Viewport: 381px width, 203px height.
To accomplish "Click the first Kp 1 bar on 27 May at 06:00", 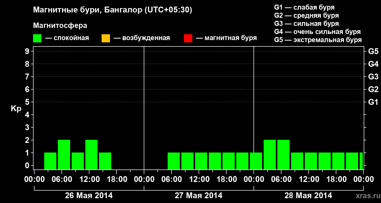I will 174,161.
